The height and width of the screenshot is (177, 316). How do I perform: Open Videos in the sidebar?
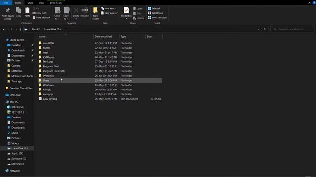point(15,143)
